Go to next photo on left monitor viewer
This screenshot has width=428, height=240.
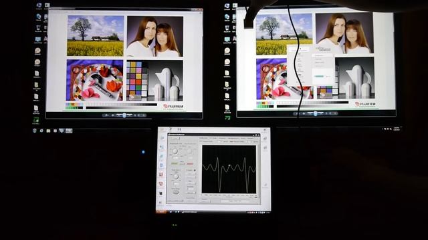pyautogui.click(x=130, y=115)
